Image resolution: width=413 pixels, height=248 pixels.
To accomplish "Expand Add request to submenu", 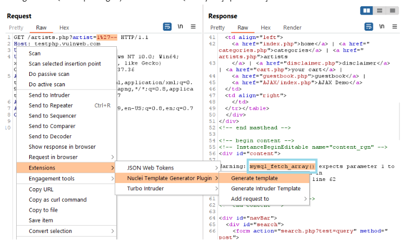I will pos(264,199).
